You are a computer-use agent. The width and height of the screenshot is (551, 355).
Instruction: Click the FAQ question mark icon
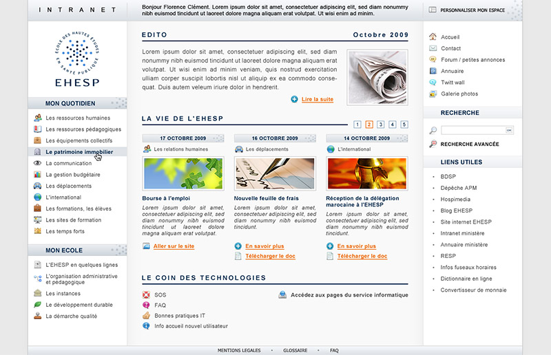click(x=146, y=305)
